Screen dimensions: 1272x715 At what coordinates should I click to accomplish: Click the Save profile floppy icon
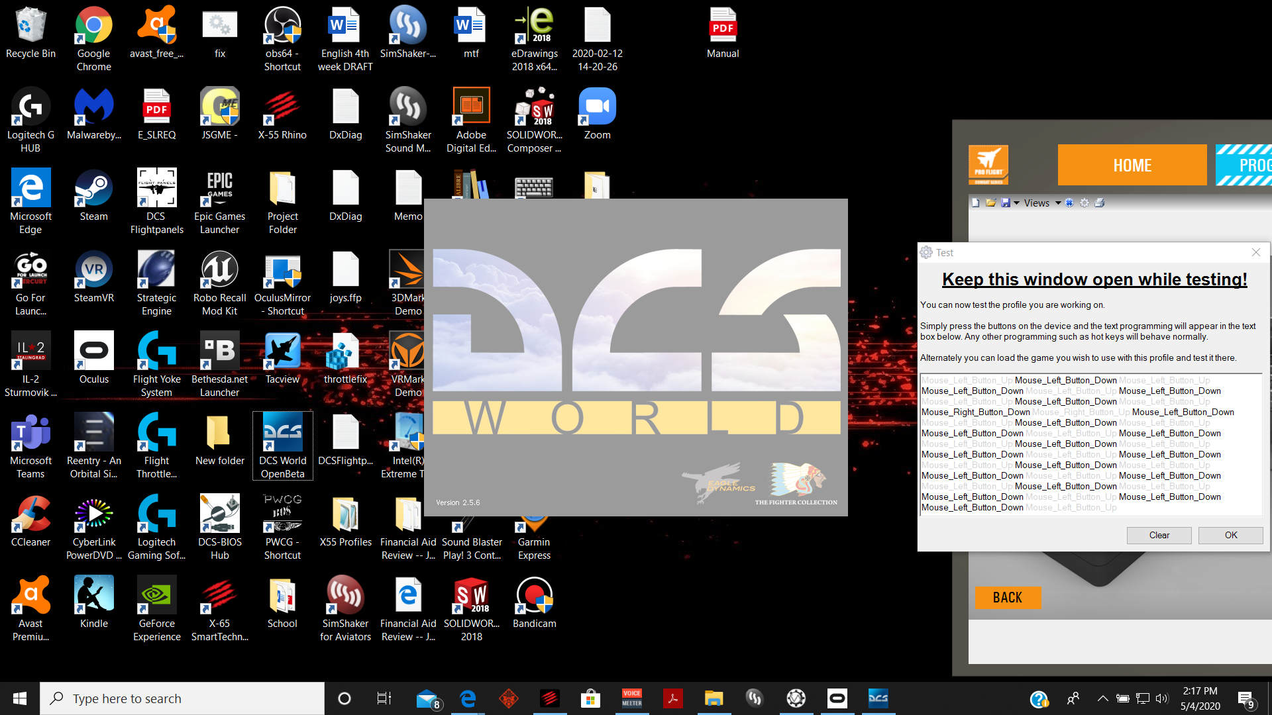1006,203
